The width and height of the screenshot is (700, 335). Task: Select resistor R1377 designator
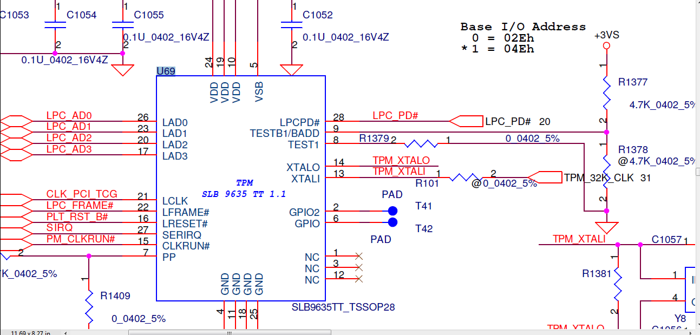[x=633, y=82]
